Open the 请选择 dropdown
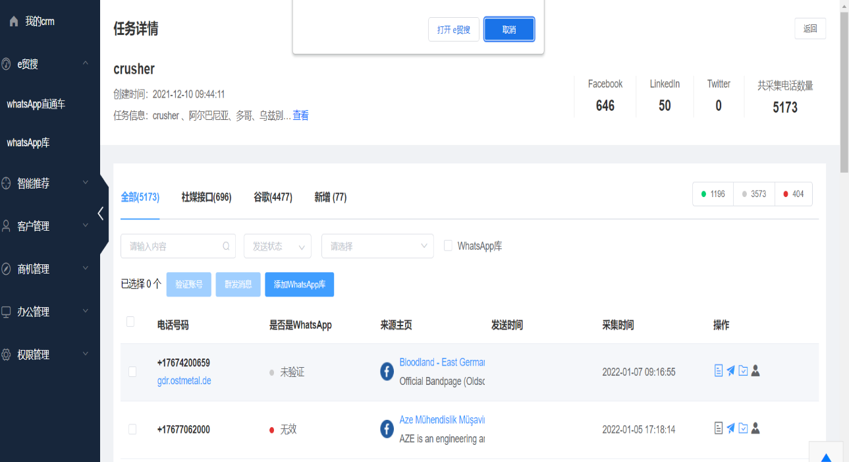 coord(377,246)
